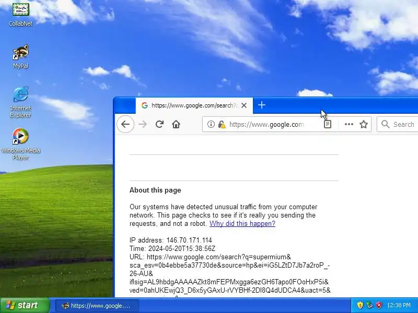The width and height of the screenshot is (418, 313).
Task: Reload the current Google page
Action: (159, 124)
